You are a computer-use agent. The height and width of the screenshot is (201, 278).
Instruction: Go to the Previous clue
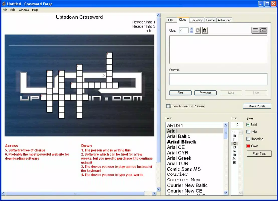coord(205,93)
